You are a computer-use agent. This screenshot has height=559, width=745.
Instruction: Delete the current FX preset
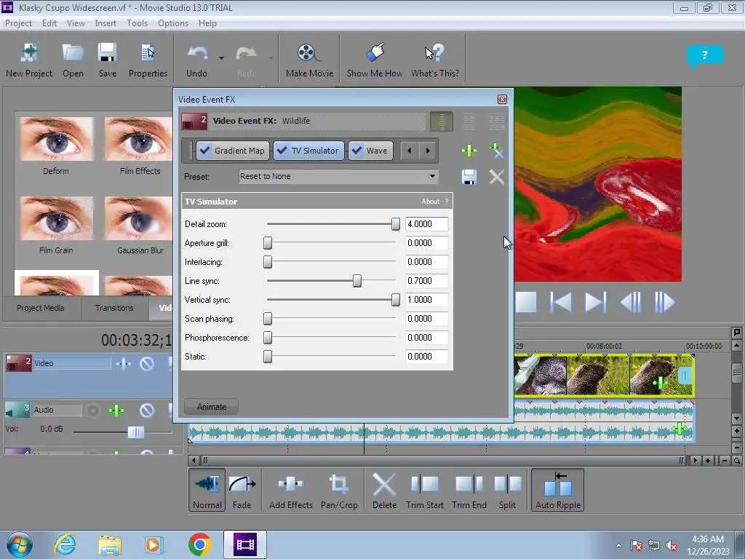(x=496, y=177)
